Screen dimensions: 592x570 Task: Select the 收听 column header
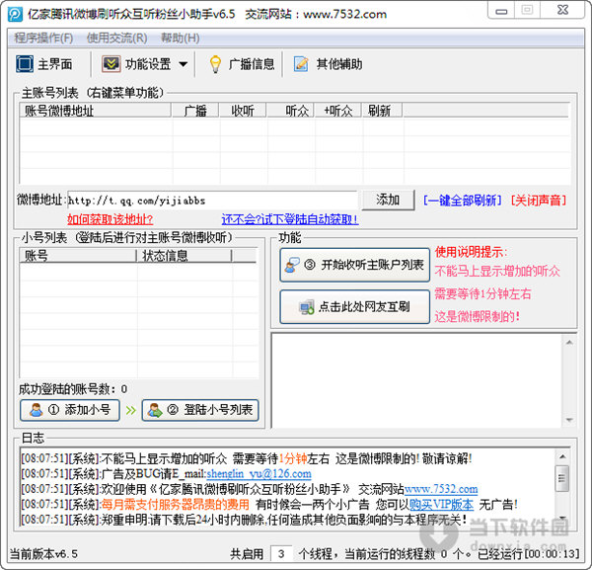243,111
